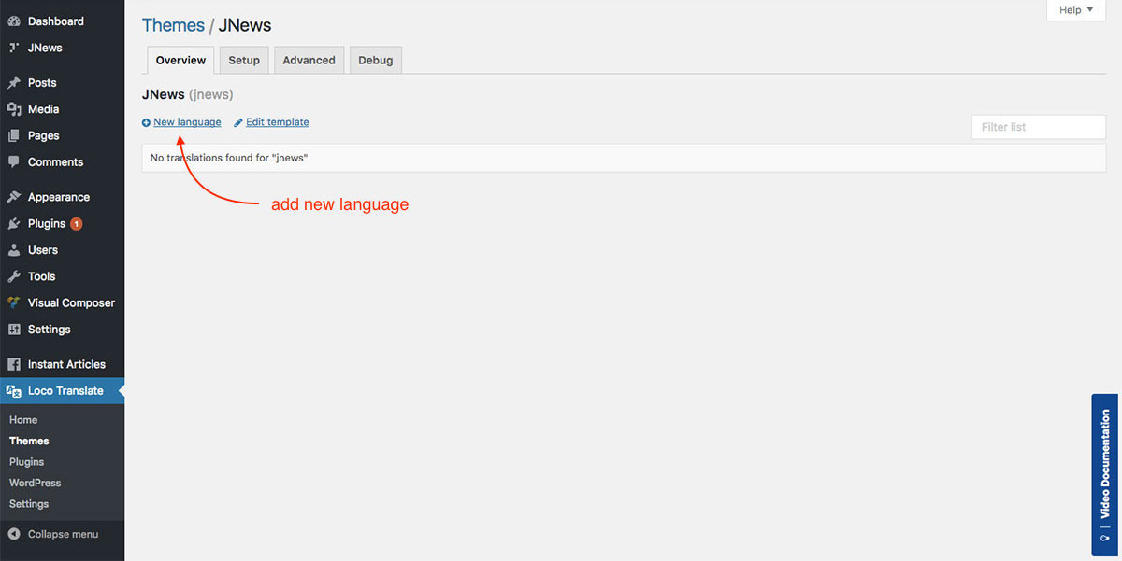Screen dimensions: 1122x561
Task: Click the Posts pushpin icon
Action: tap(14, 83)
